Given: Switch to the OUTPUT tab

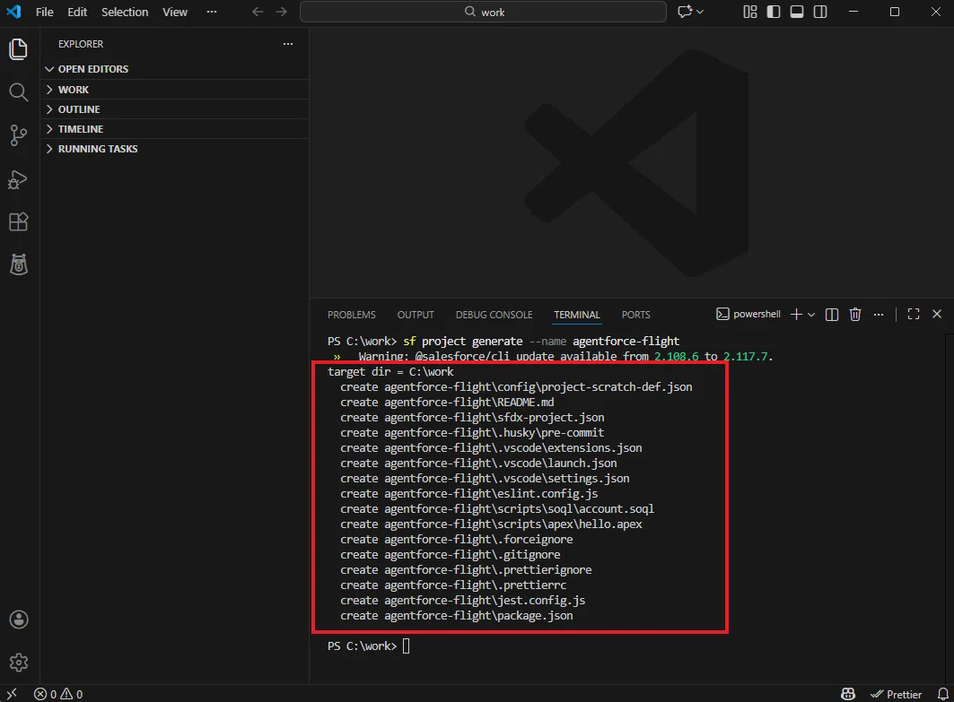Looking at the screenshot, I should pyautogui.click(x=416, y=314).
